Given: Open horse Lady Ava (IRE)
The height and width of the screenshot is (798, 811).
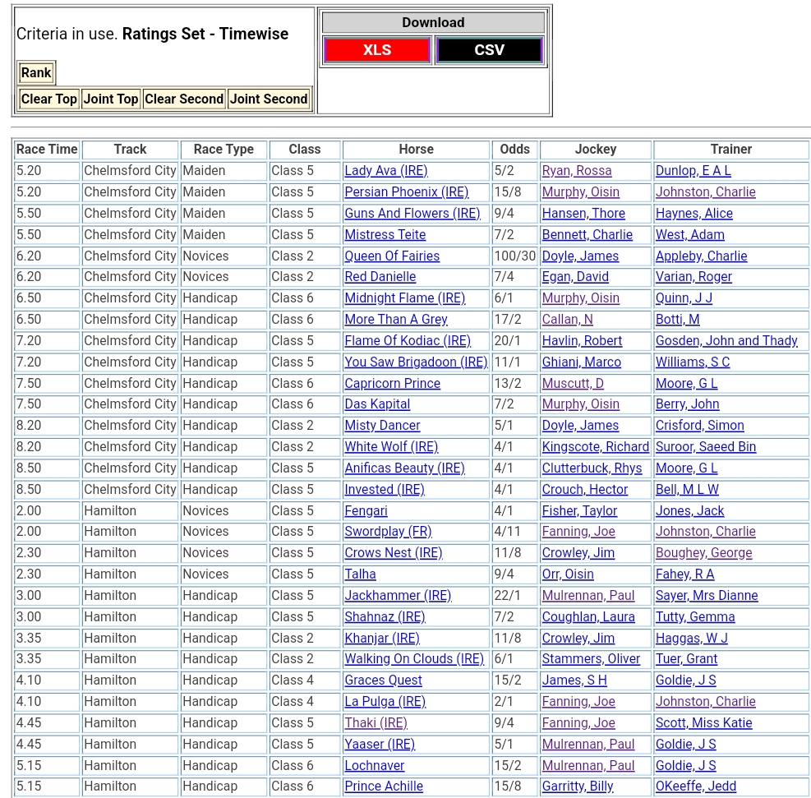Looking at the screenshot, I should (386, 171).
